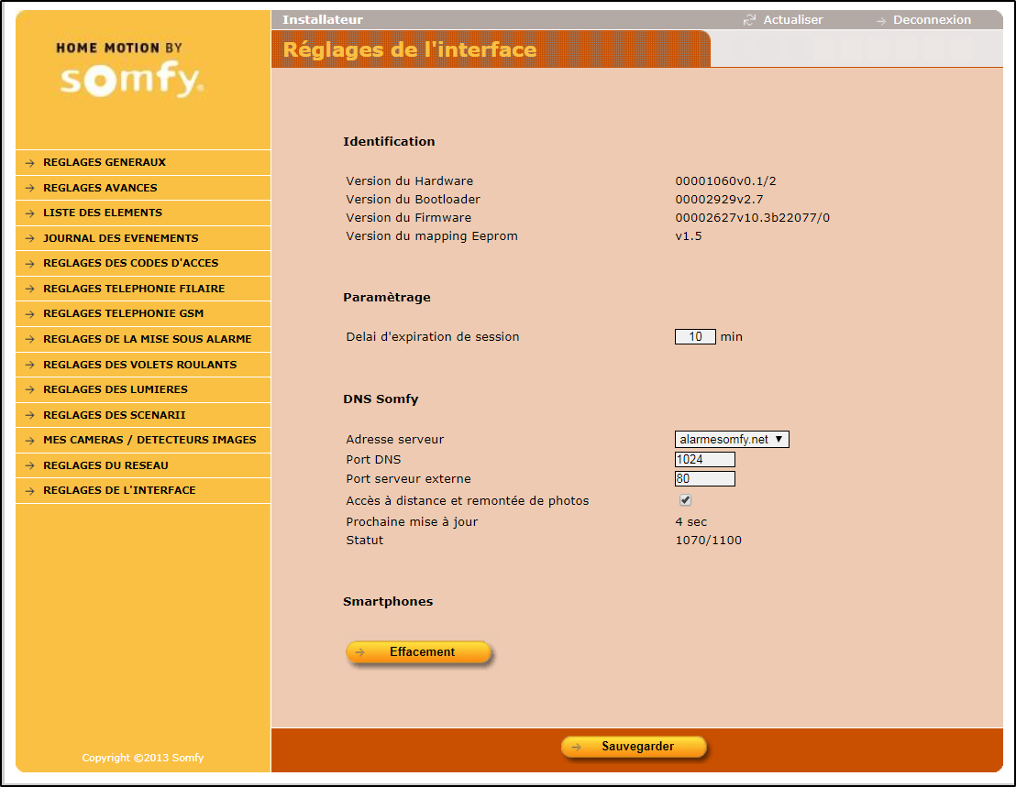Click the arrow icon next to REGLAGES GENERAUX
1016x787 pixels.
click(x=30, y=163)
